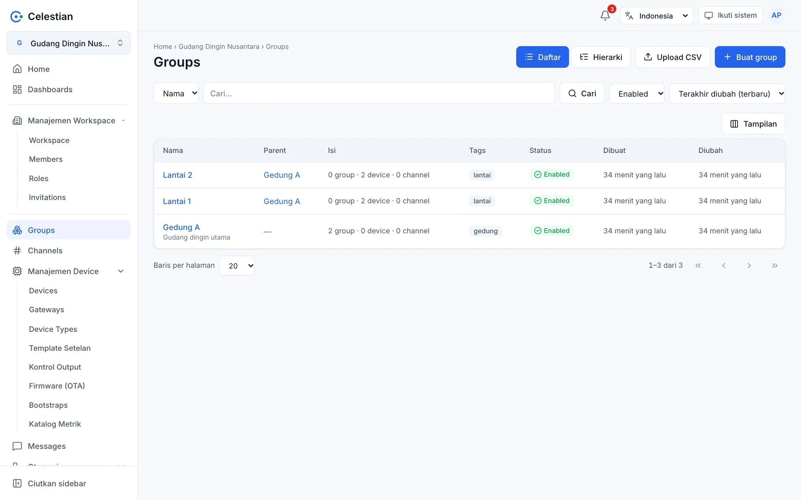Image resolution: width=801 pixels, height=500 pixels.
Task: Open Baris per halaman 20 dropdown
Action: [x=237, y=266]
